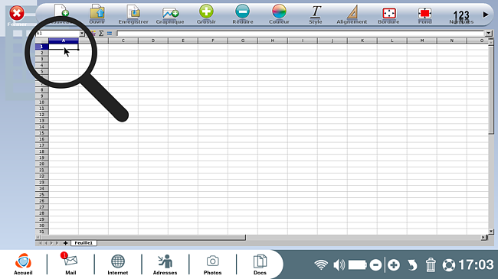Image resolution: width=498 pixels, height=279 pixels.
Task: Select column G header
Action: 243,41
